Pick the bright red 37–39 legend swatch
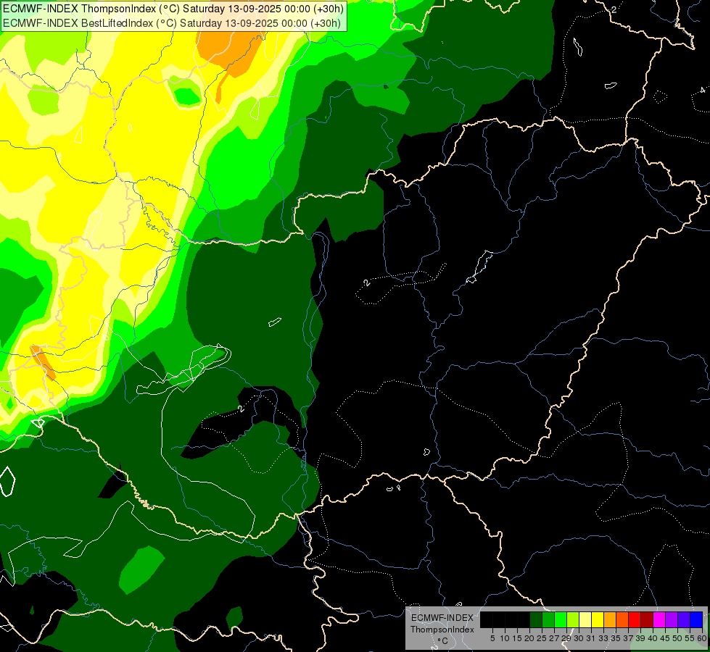The width and height of the screenshot is (710, 652). [635, 620]
